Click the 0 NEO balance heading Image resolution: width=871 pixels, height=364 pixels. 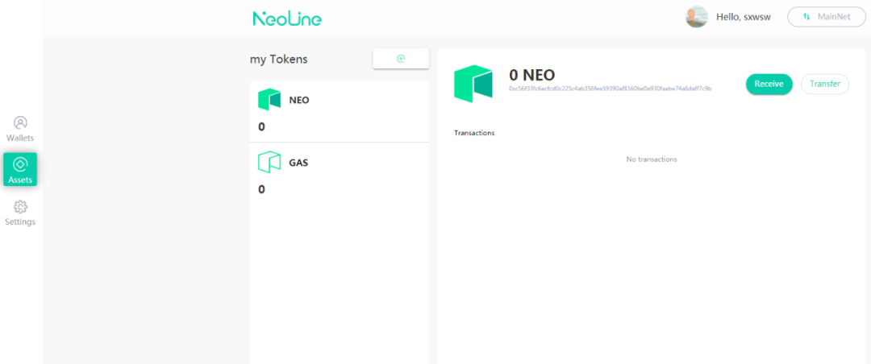(532, 75)
